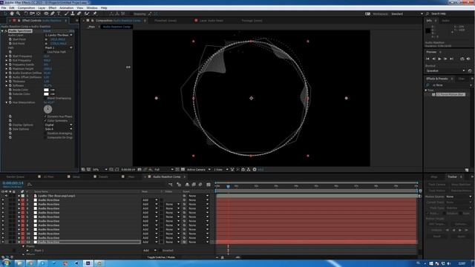Screen dimensions: 475x267
Task: Open the Active Camera view dropdown
Action: (x=199, y=170)
